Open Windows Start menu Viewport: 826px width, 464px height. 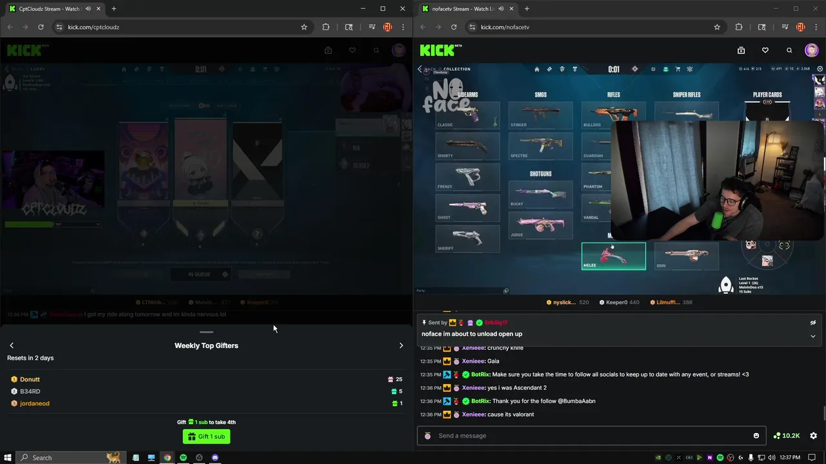8,458
